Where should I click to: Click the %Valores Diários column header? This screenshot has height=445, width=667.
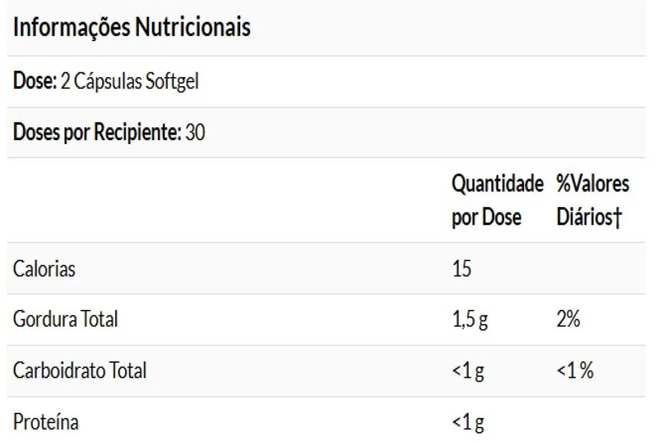593,200
